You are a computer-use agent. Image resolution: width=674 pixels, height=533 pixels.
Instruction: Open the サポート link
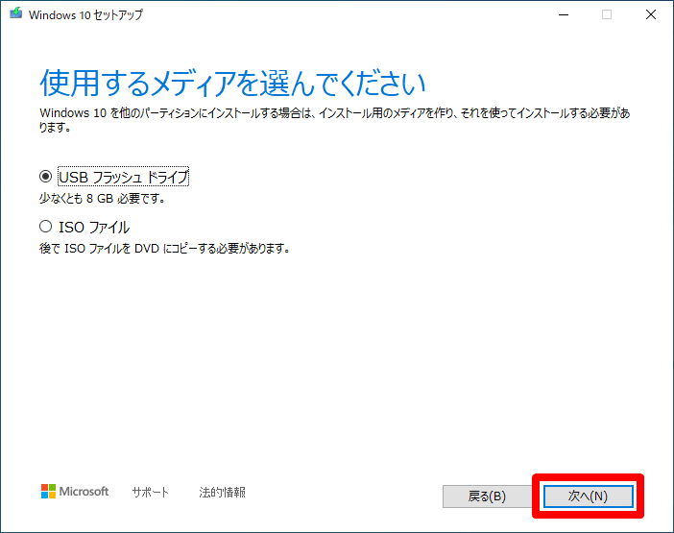[x=150, y=492]
